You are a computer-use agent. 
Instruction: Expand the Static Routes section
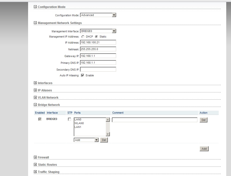35,164
